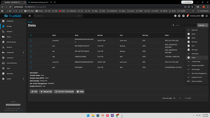Open the Ask Gemini button

pos(187,2)
